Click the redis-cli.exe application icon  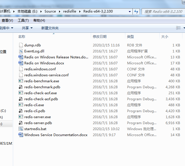pyautogui.click(x=21, y=105)
